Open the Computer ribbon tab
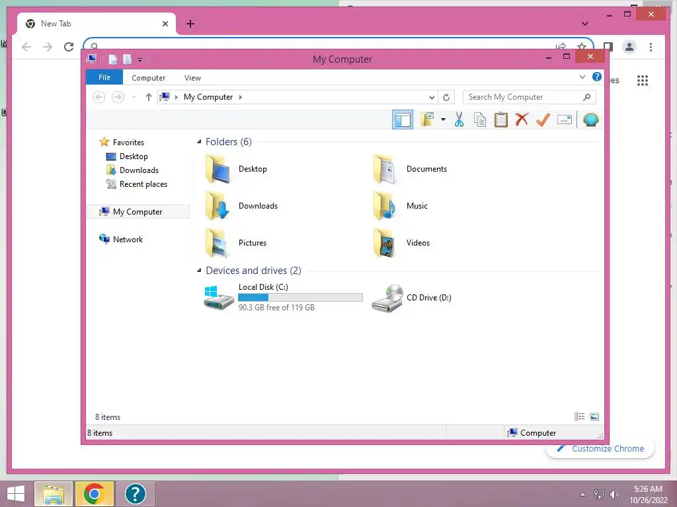This screenshot has height=507, width=677. [x=149, y=78]
